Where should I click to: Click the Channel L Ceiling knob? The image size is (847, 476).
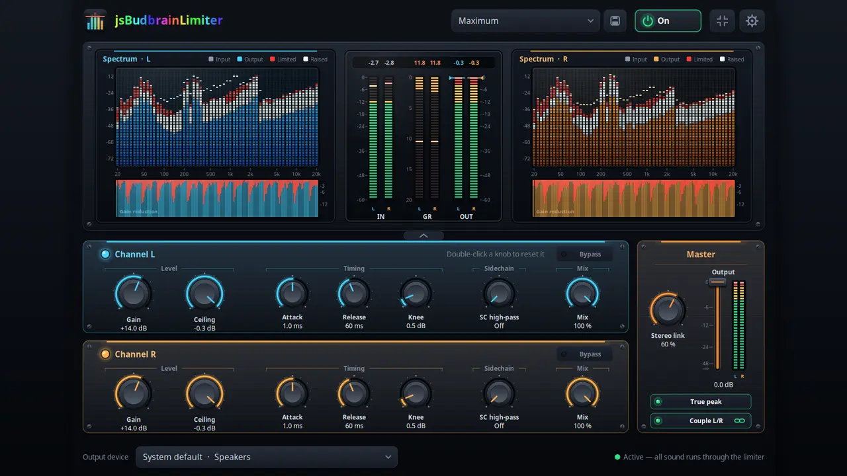pos(204,294)
